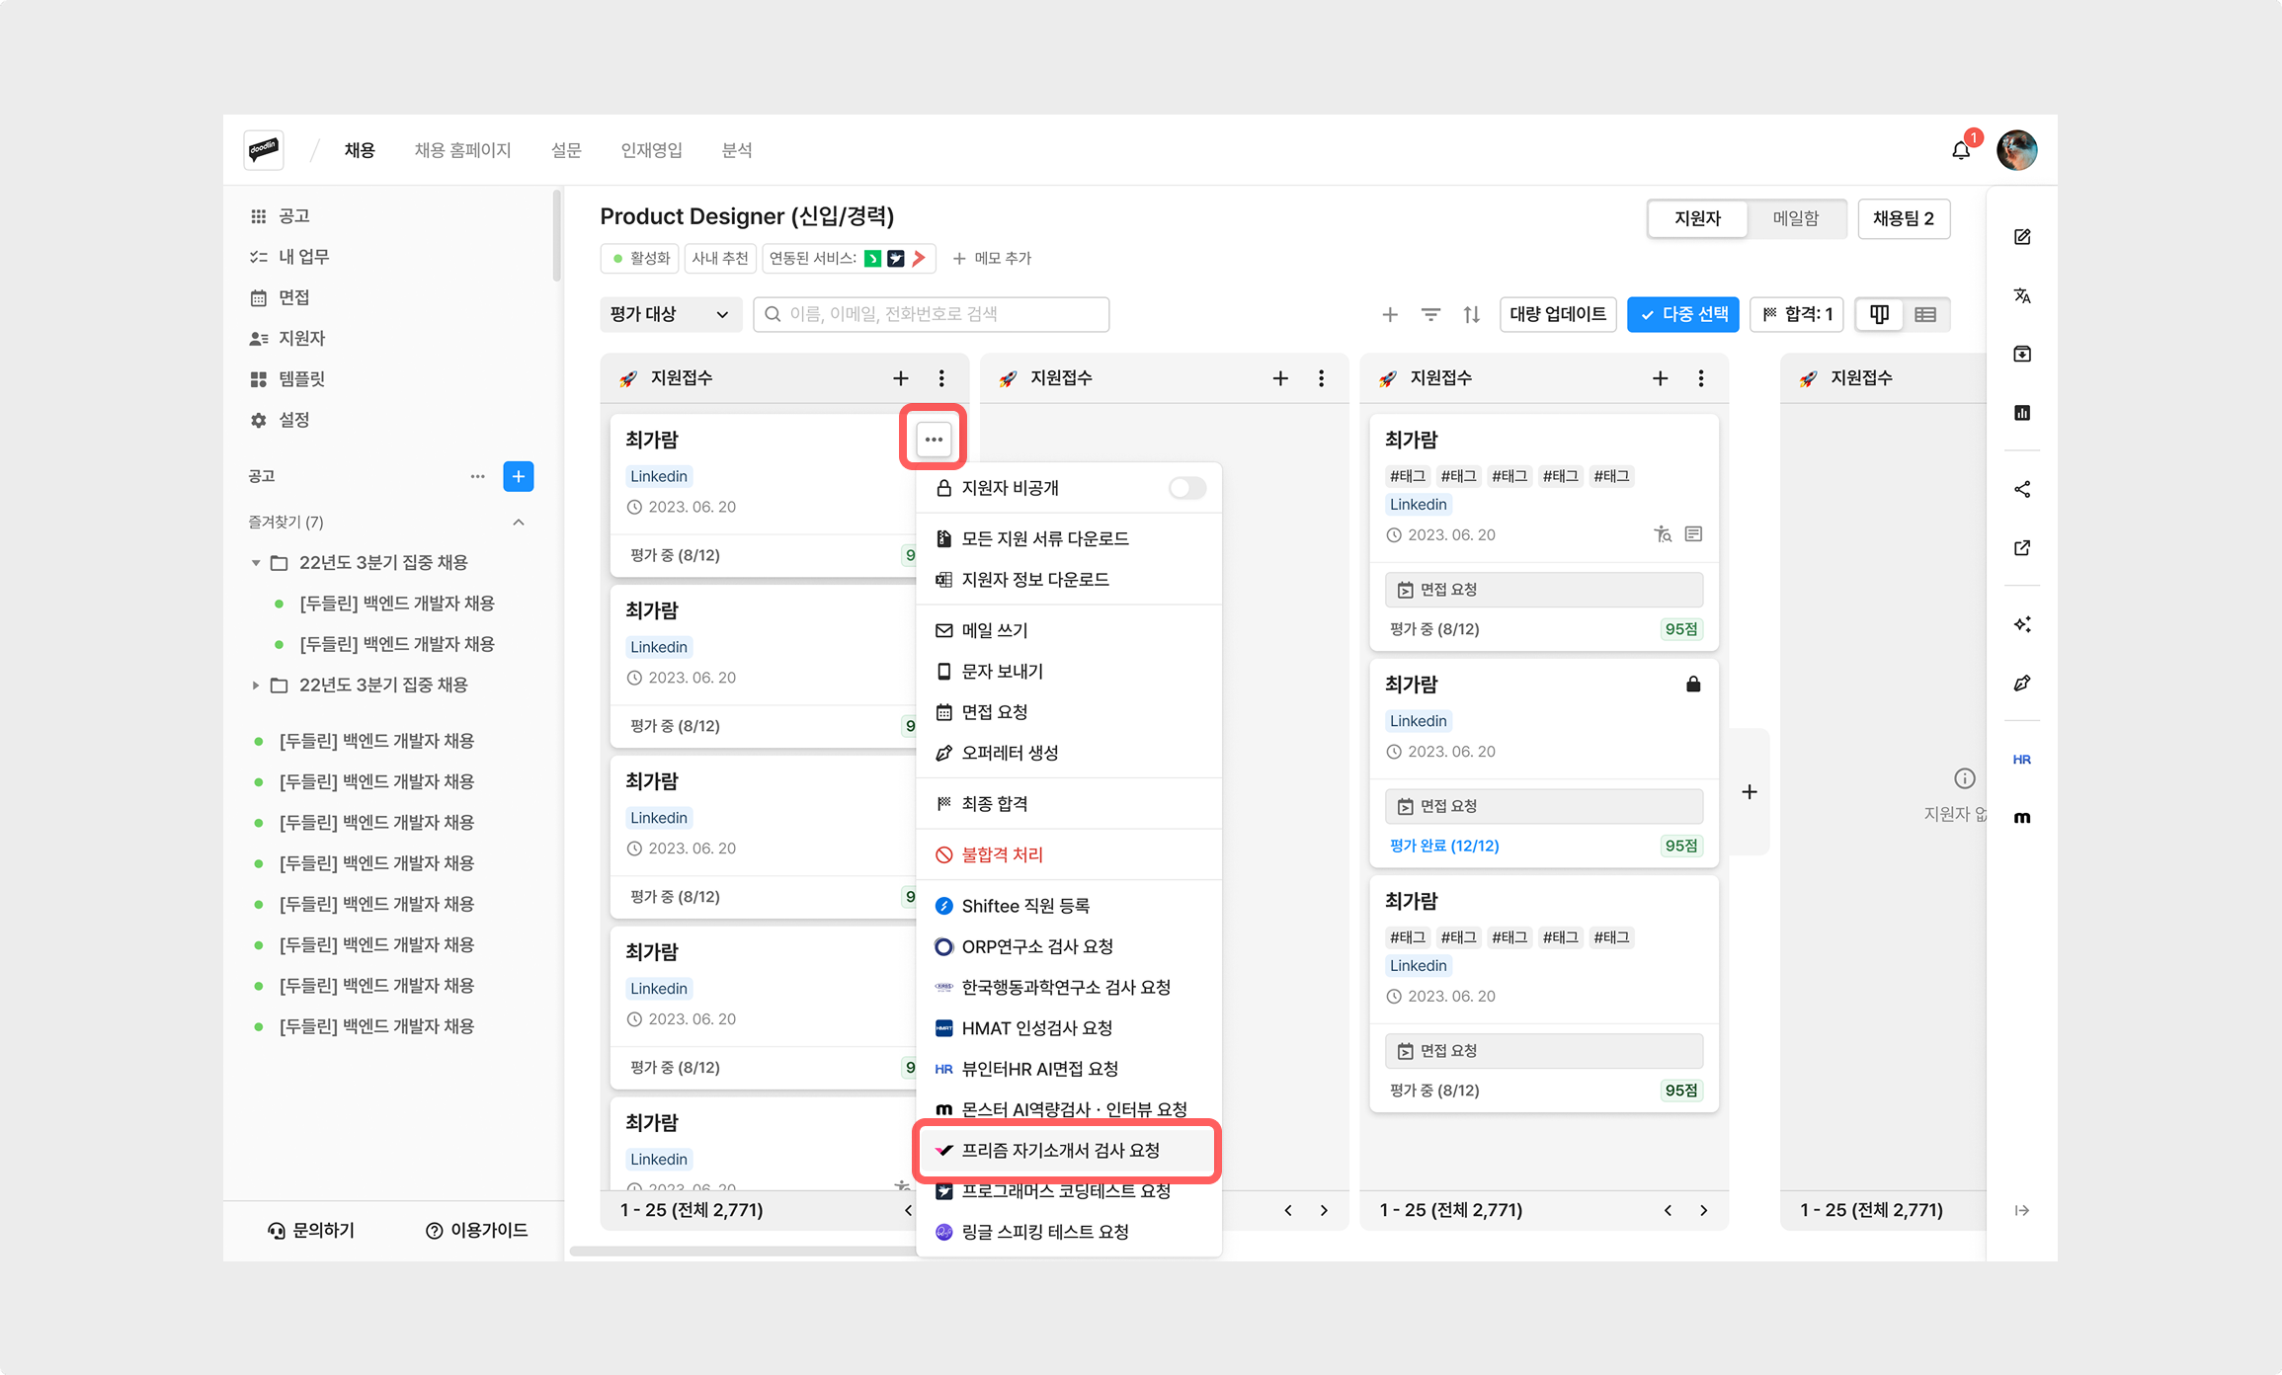Switch to table list view icon
Viewport: 2282px width, 1375px height.
pos(1925,314)
